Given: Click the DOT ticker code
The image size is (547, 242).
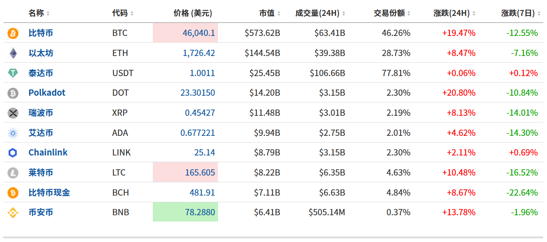Looking at the screenshot, I should [121, 93].
